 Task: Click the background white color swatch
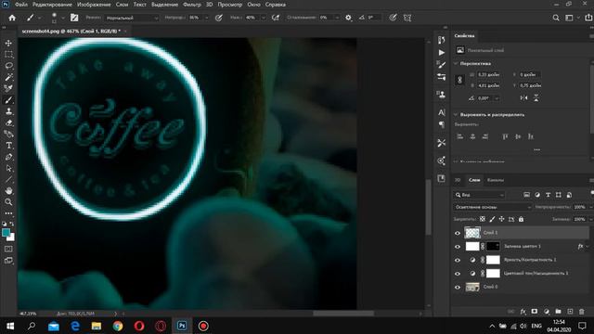12,238
